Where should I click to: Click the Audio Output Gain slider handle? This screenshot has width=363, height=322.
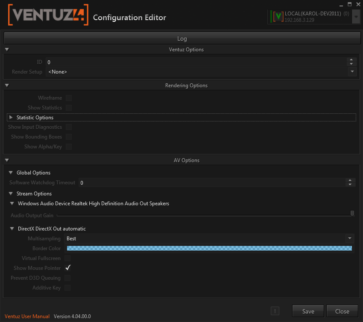[x=352, y=213]
